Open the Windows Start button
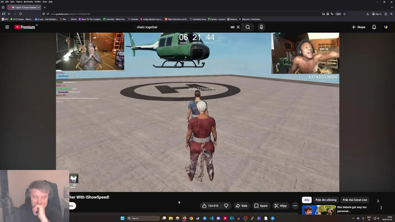The image size is (395, 222). tap(123, 218)
